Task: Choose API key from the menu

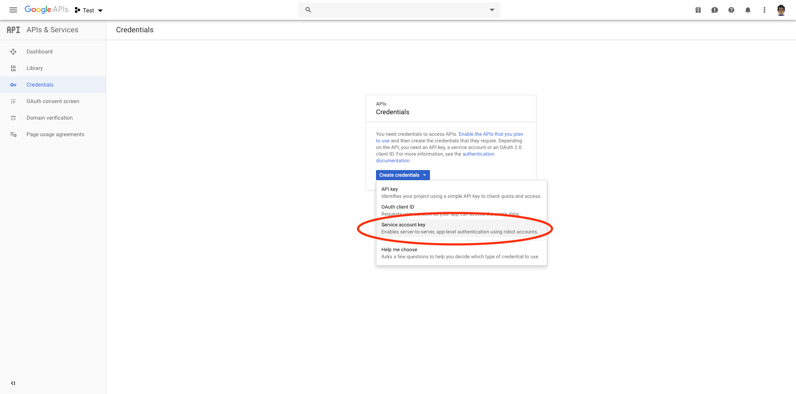Action: [461, 192]
